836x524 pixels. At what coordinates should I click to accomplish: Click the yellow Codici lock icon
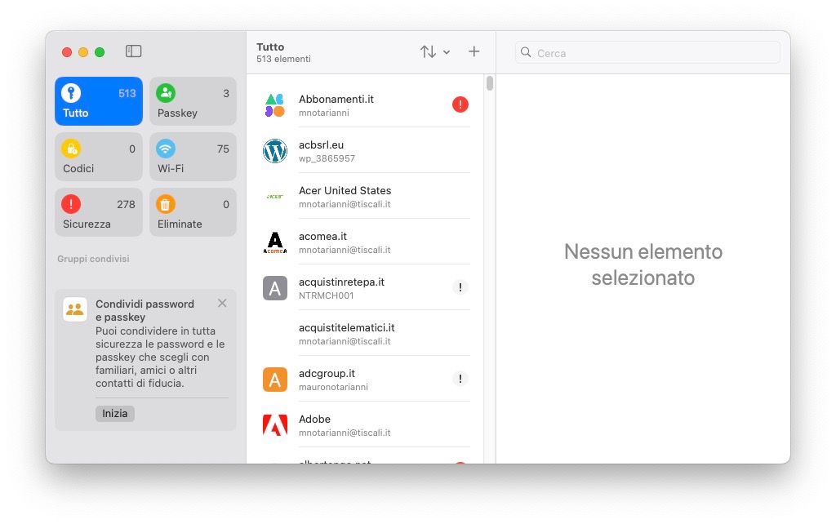point(71,149)
